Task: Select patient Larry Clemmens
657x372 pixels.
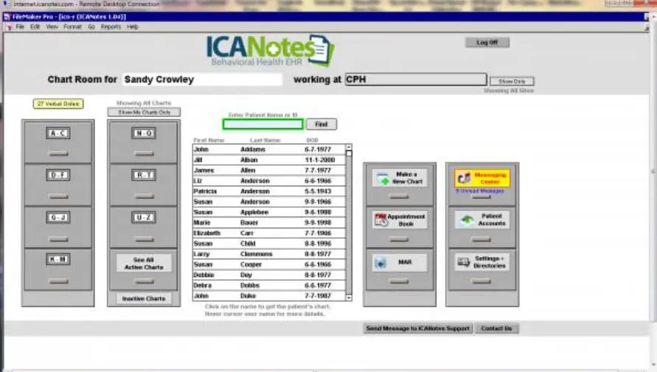Action: tap(269, 254)
